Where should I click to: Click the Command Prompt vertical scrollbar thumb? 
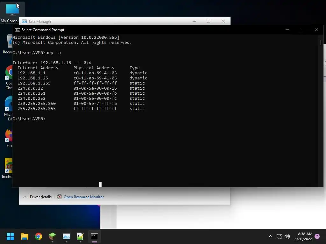pyautogui.click(x=321, y=43)
